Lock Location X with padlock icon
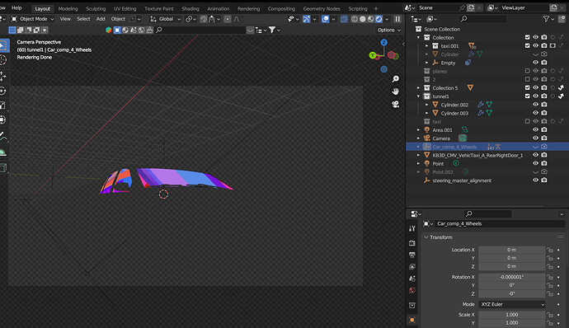This screenshot has height=328, width=569. tap(550, 250)
